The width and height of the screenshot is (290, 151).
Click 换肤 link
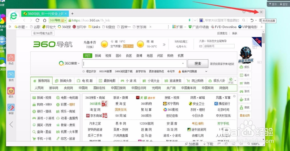tap(235, 33)
